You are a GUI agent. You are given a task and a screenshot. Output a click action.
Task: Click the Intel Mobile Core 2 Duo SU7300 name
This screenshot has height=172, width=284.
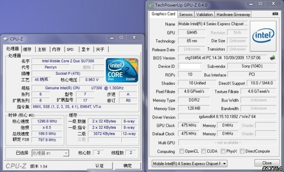(x=68, y=61)
